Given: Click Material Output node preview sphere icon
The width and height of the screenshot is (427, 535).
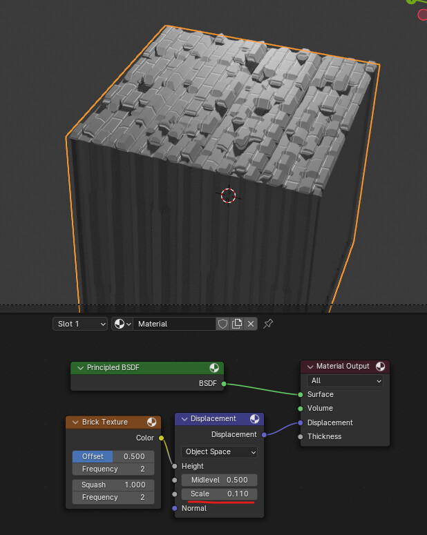Looking at the screenshot, I should click(380, 366).
